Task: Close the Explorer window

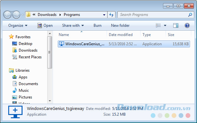Action: [x=189, y=6]
